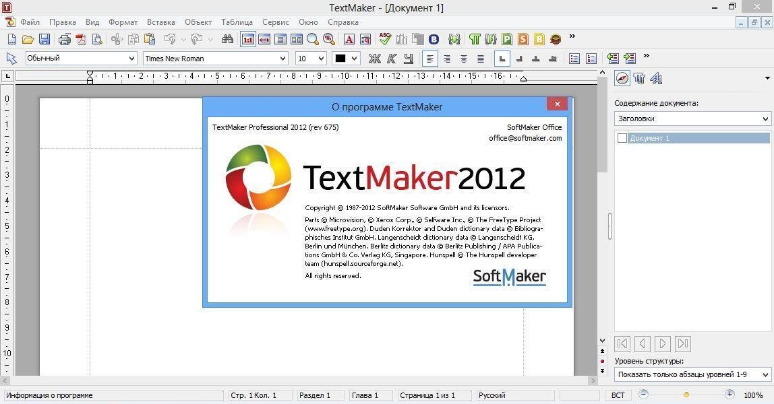Open the Справка menu
This screenshot has height=404, width=774.
(343, 22)
